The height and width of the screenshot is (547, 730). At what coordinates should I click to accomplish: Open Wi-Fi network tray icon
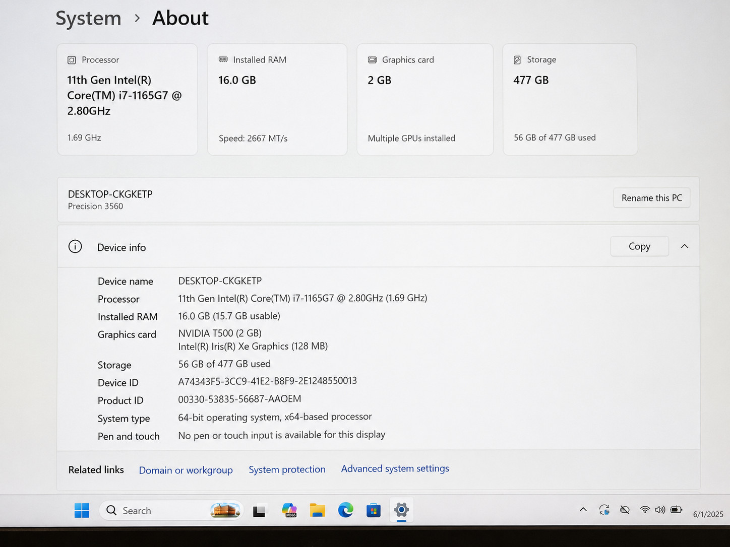645,510
